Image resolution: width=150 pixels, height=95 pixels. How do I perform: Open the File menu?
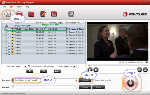[4, 7]
